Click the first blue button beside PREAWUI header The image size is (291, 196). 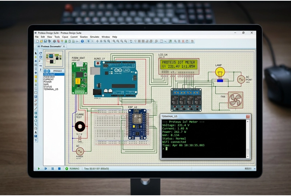(45, 71)
